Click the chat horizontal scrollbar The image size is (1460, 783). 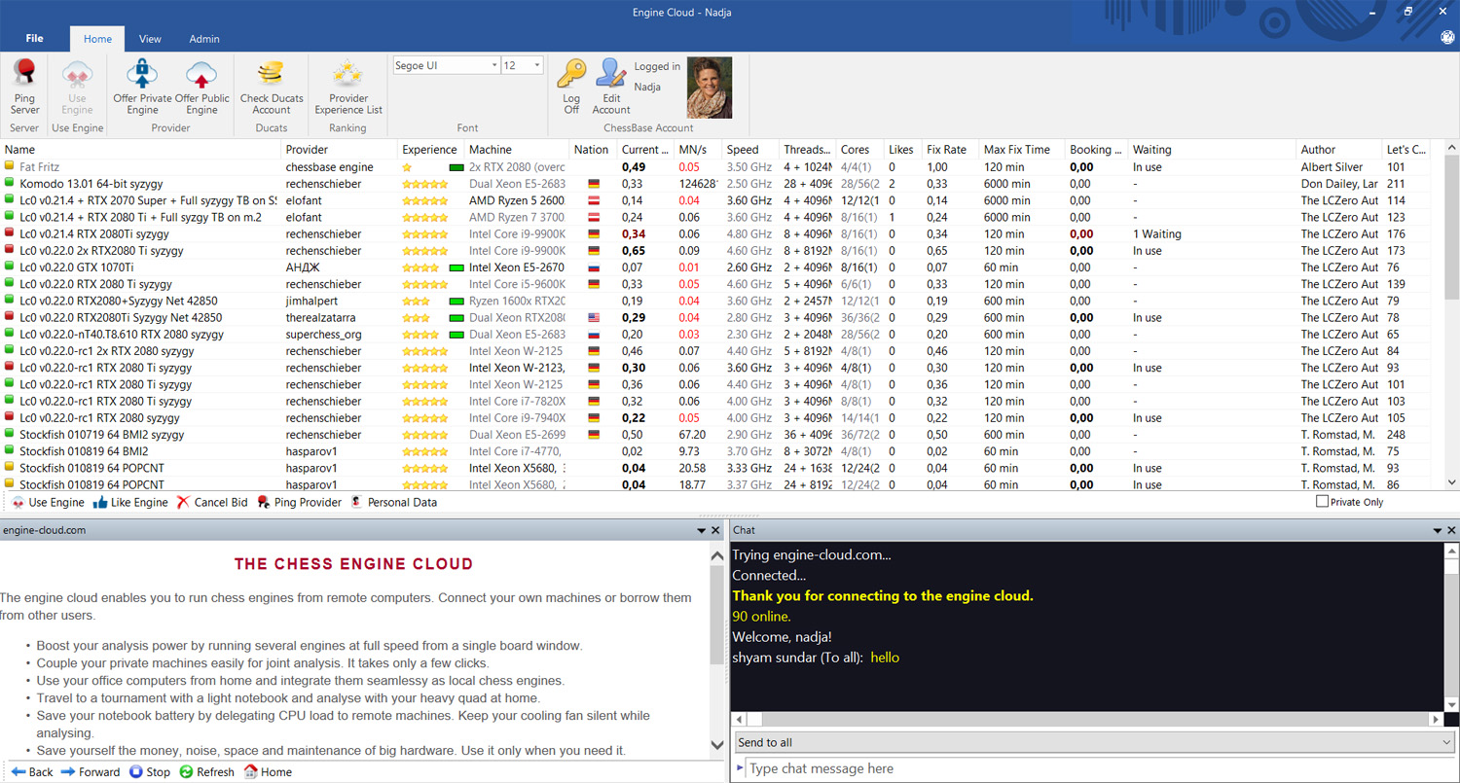pyautogui.click(x=1086, y=720)
